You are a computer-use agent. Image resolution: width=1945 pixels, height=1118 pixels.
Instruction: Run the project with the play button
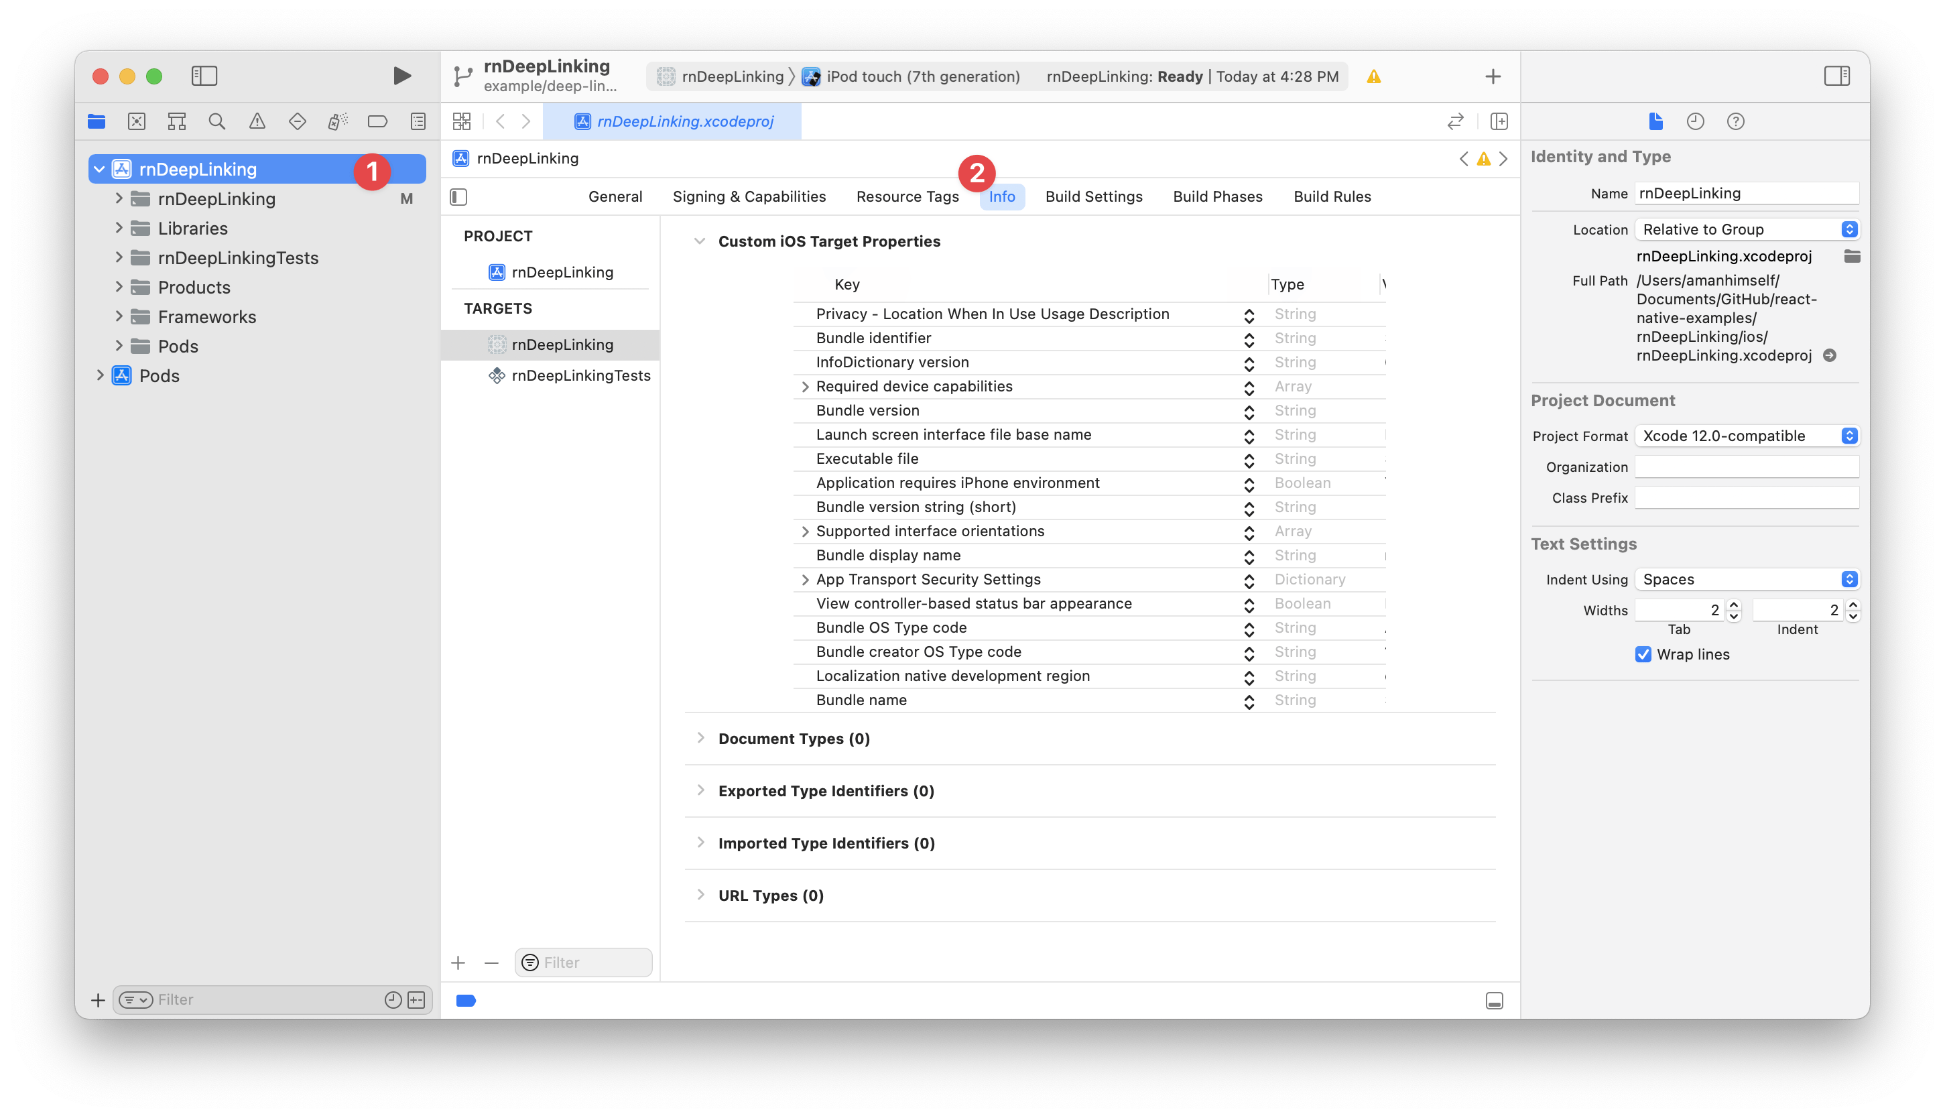(x=401, y=75)
